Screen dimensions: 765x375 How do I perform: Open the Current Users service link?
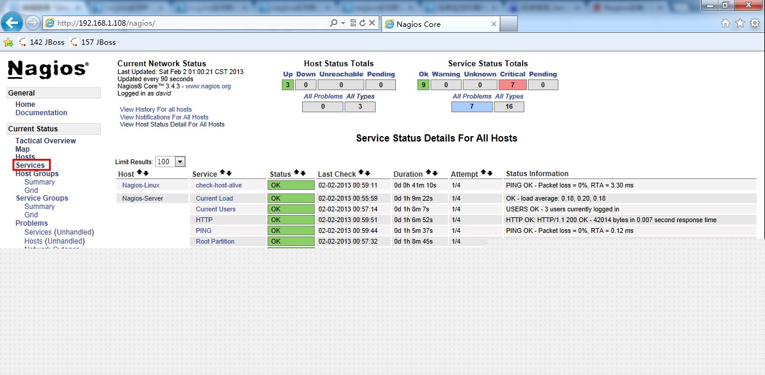click(216, 210)
